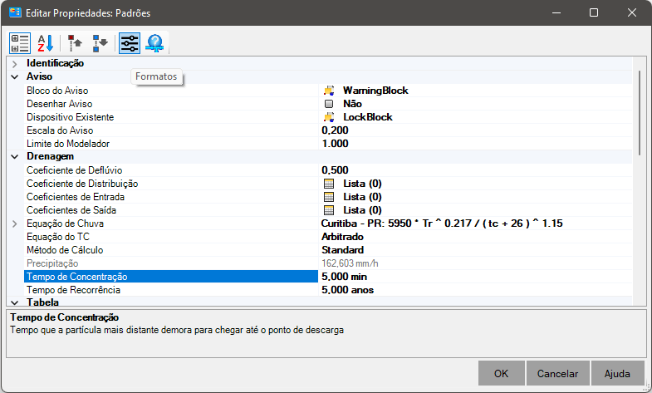Select the Coeficientes de Saída label
This screenshot has width=652, height=393.
(71, 210)
